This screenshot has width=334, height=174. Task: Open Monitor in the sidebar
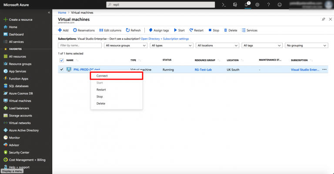(x=12, y=138)
